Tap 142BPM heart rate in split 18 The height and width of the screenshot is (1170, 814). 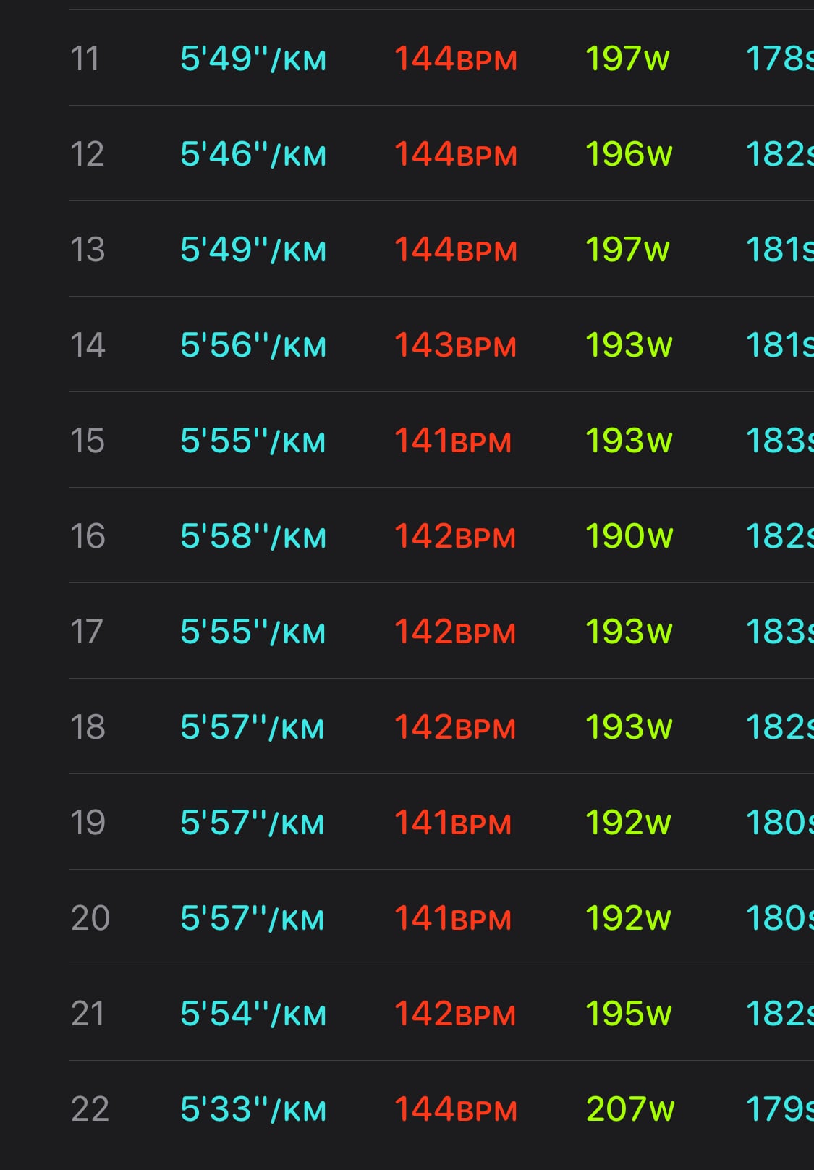pyautogui.click(x=455, y=727)
